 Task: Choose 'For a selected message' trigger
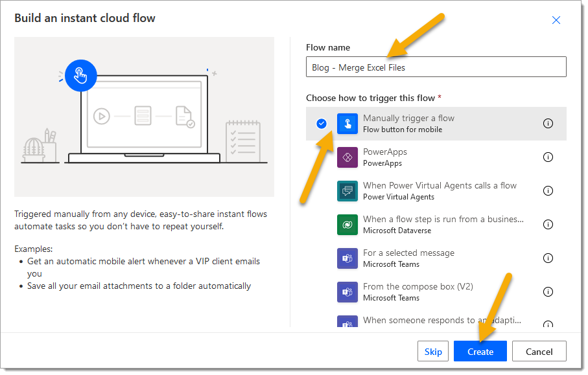[x=409, y=253]
